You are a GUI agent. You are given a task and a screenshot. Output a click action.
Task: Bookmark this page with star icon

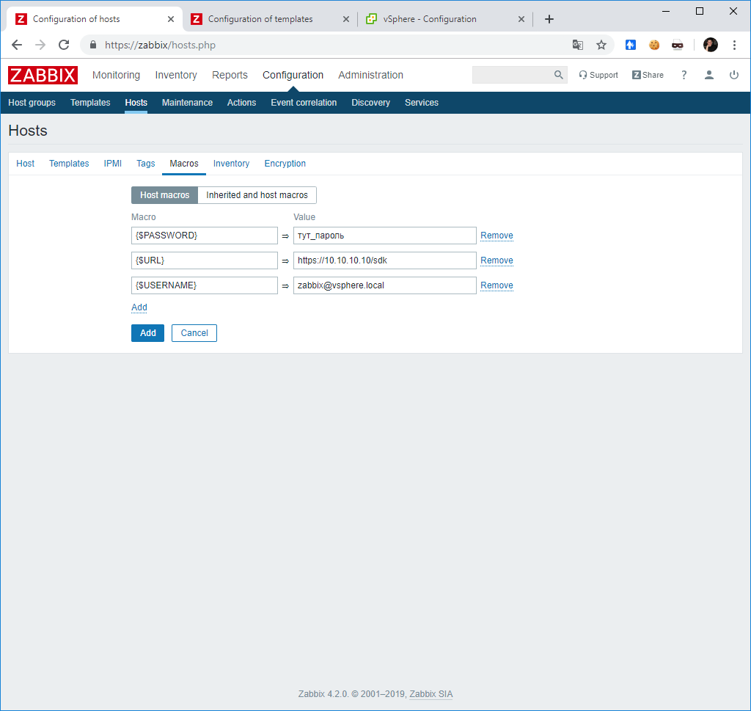[601, 45]
